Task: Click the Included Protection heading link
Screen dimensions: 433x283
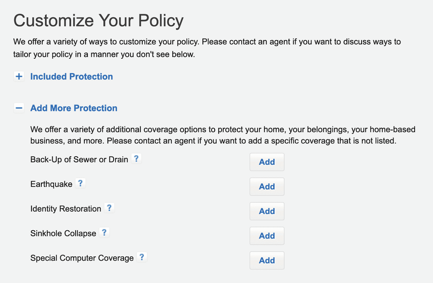Action: (72, 77)
